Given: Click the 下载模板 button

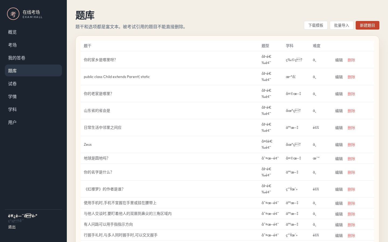Looking at the screenshot, I should [316, 25].
